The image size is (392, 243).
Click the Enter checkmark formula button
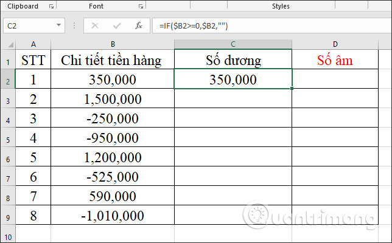point(117,26)
